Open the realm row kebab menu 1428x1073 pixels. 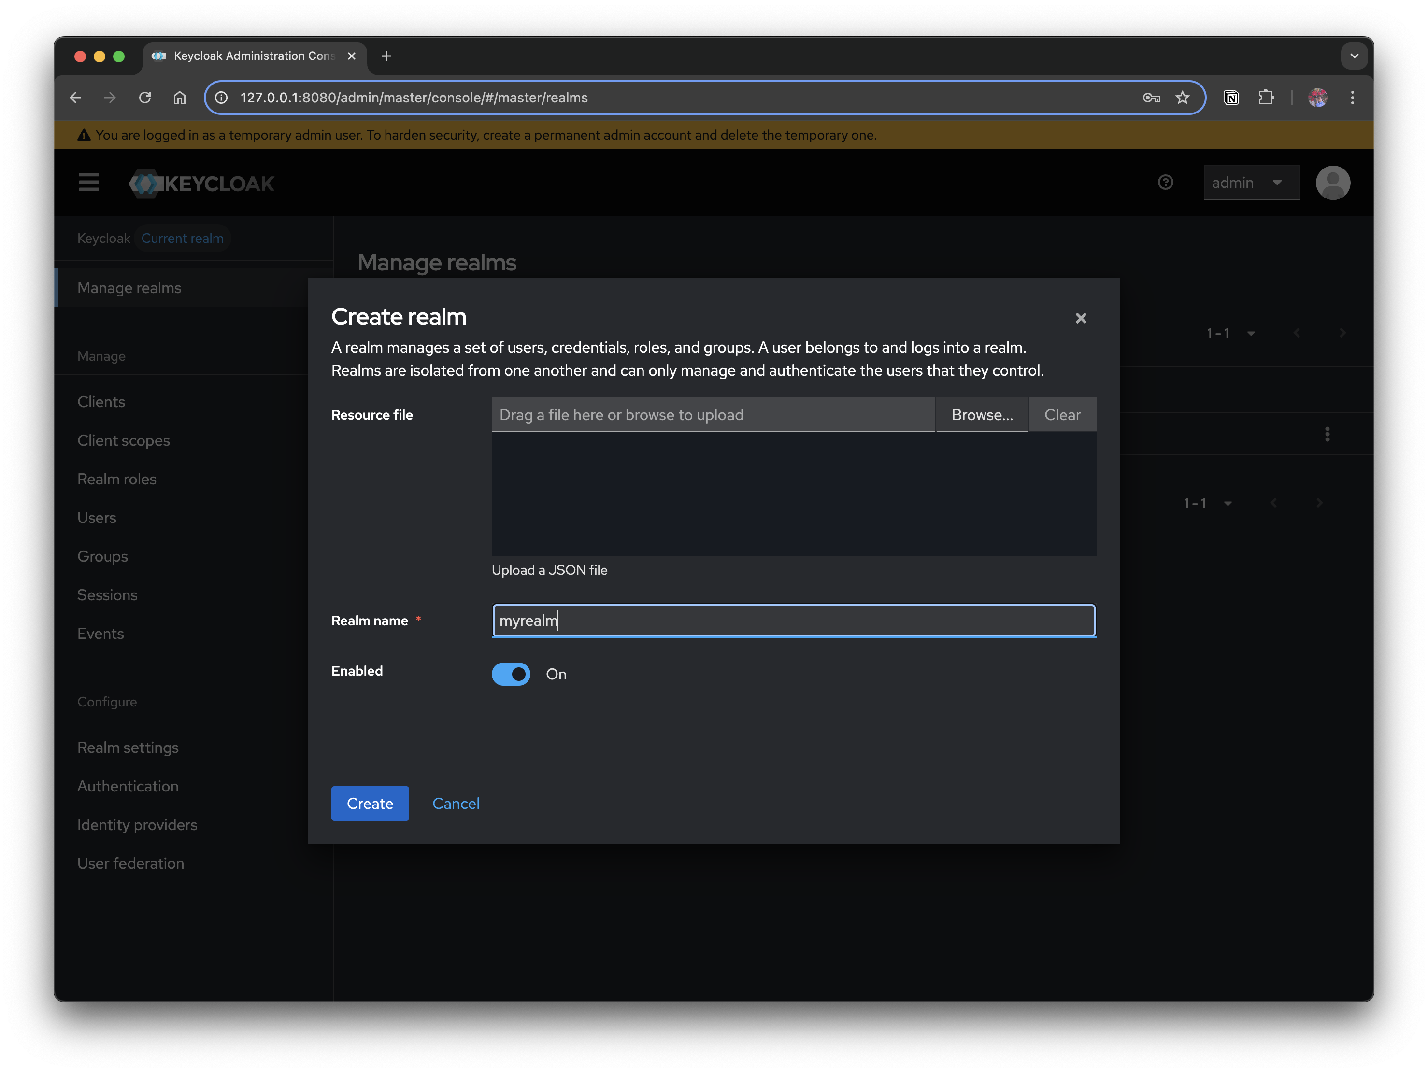click(1328, 434)
